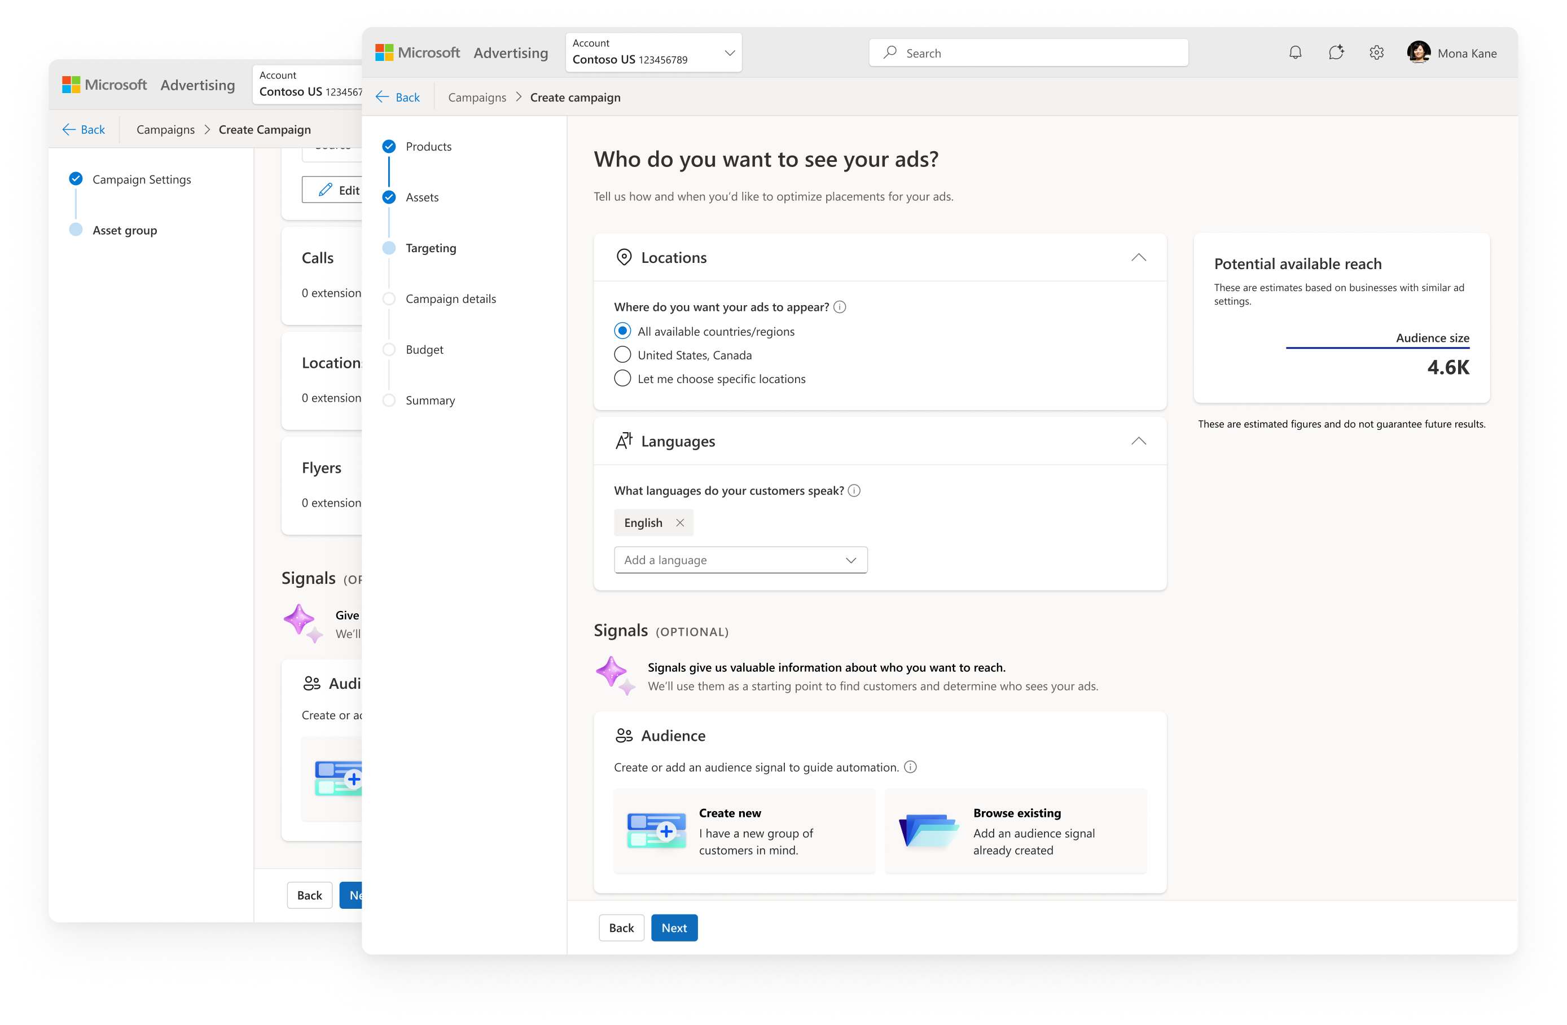Click the 4.6K audience size value
Screen dimensions: 1567x1025
coord(1449,367)
